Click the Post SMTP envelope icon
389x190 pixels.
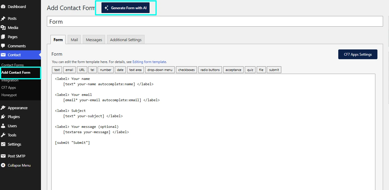[x=3, y=156]
